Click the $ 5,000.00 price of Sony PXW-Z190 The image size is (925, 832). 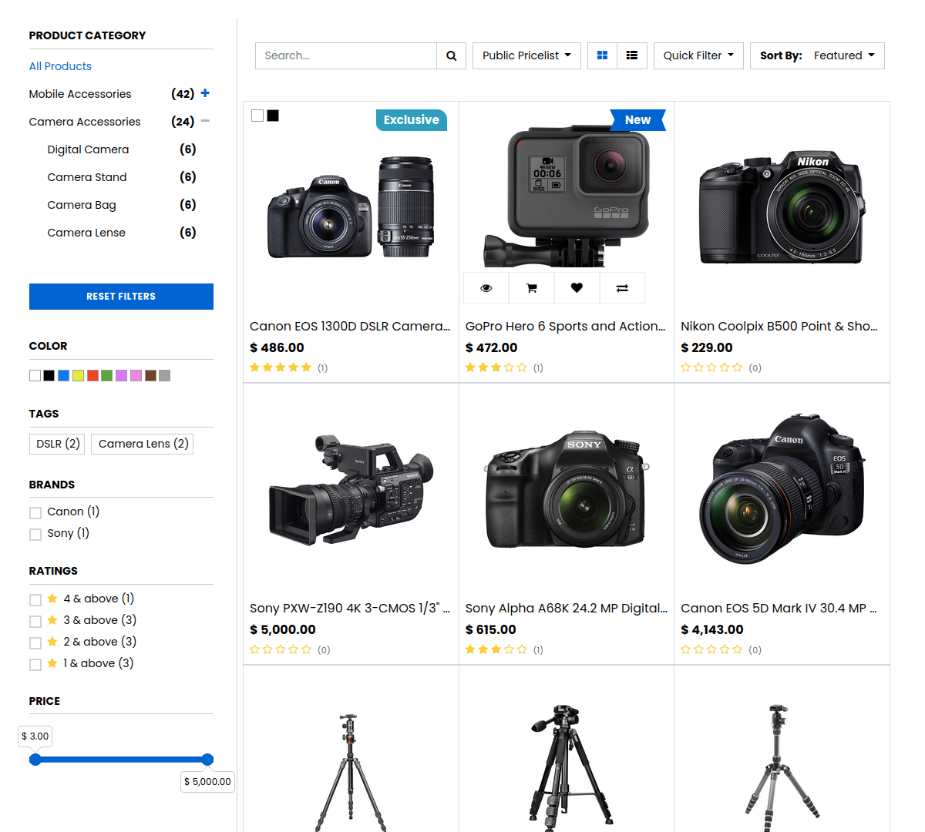click(283, 629)
